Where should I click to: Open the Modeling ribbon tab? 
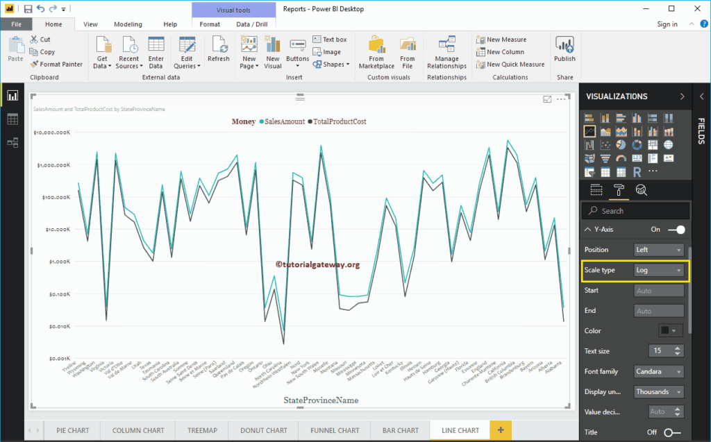[x=128, y=24]
